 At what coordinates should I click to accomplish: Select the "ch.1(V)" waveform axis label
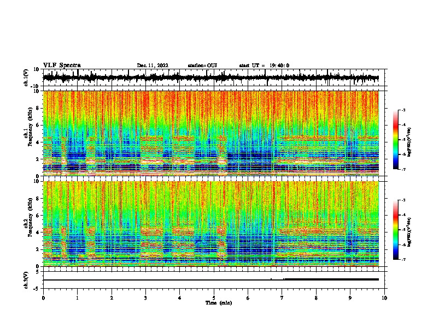[26, 77]
